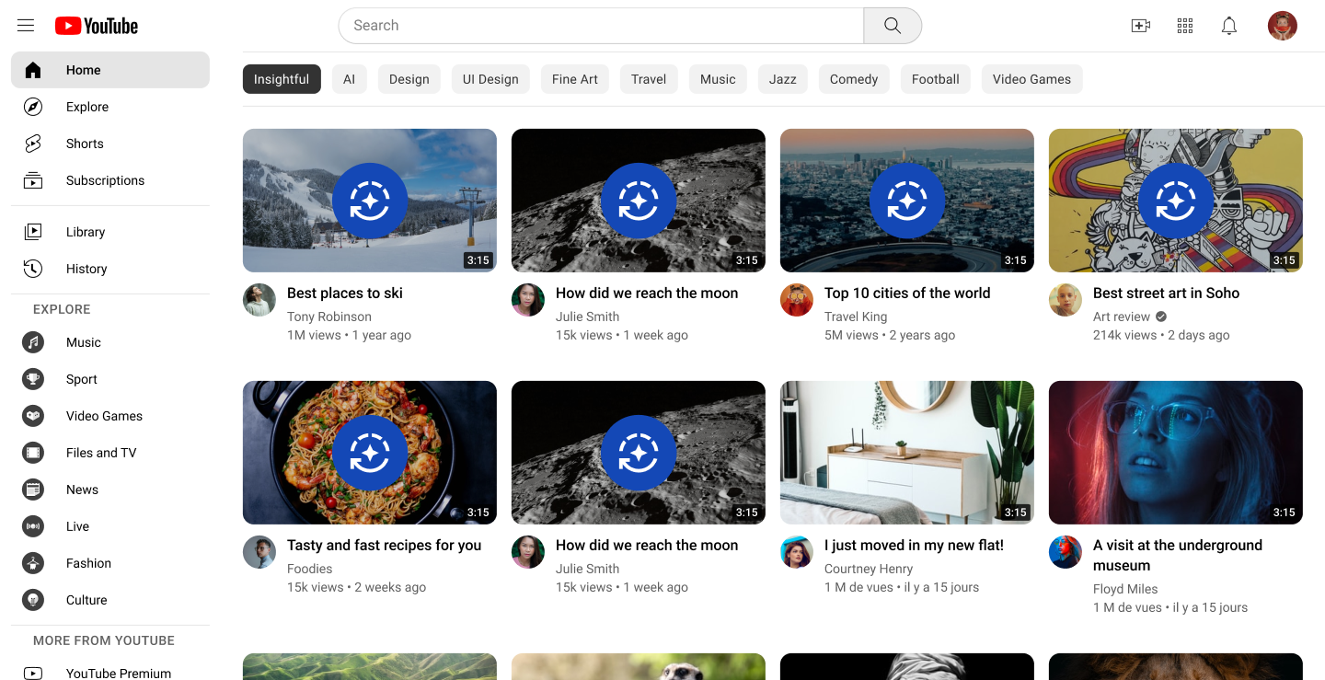Click the Subscriptions icon
This screenshot has width=1325, height=680.
(33, 180)
